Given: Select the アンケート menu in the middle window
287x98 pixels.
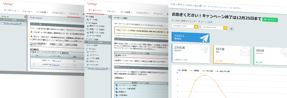Looking at the screenshot, I should 158,14.
